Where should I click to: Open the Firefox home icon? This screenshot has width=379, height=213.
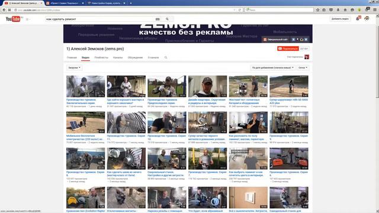(345, 10)
